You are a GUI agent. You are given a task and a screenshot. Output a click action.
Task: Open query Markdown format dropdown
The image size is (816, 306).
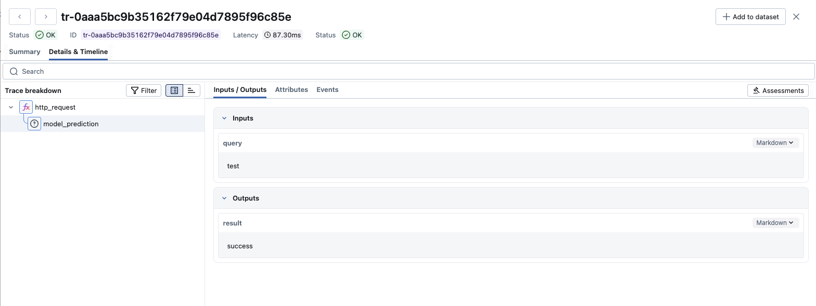click(775, 143)
